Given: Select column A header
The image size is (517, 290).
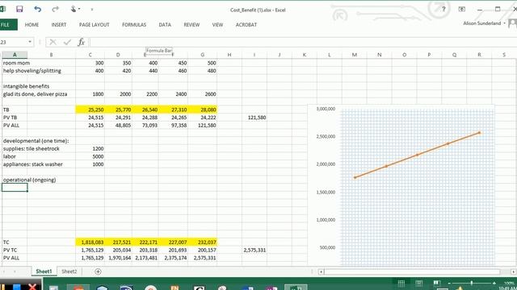Looking at the screenshot, I should pyautogui.click(x=15, y=55).
